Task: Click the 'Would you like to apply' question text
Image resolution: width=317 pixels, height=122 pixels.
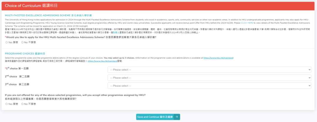Action: pos(81,37)
